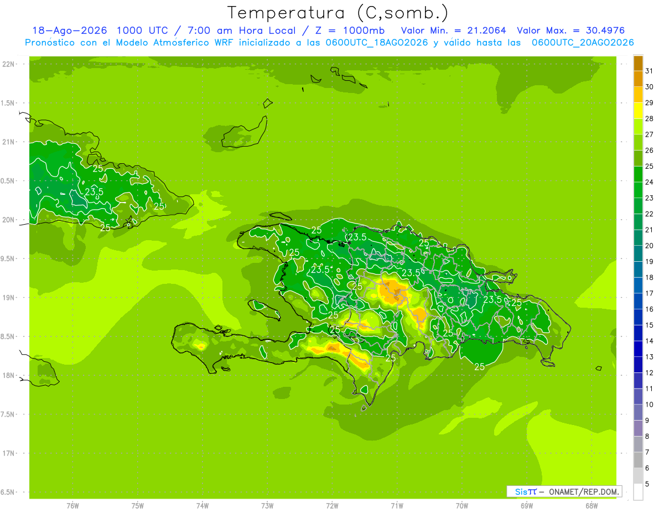Screen dimensions: 664x513
Task: Click the 22N latitude axis label
Action: pyautogui.click(x=9, y=64)
